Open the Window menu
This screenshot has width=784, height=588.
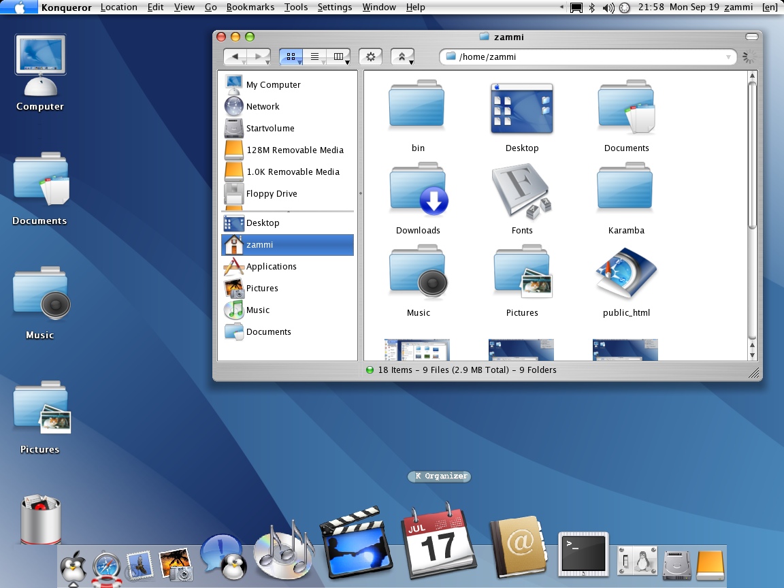pos(379,7)
